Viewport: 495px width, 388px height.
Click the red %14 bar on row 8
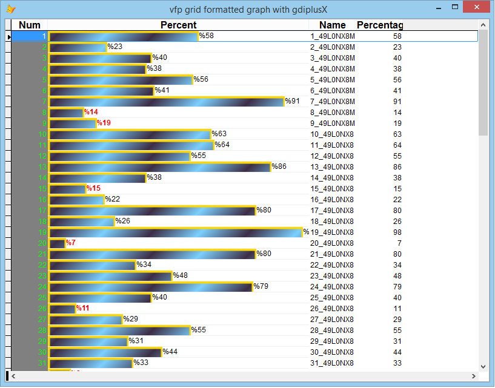67,112
